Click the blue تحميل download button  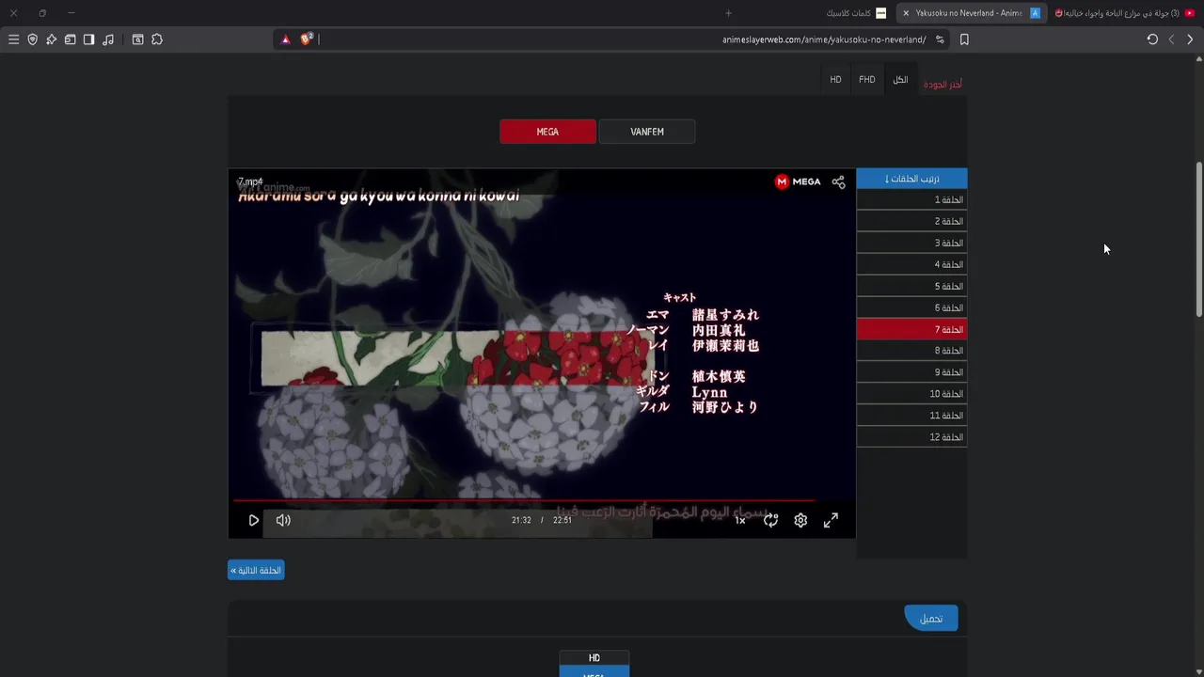pos(931,618)
